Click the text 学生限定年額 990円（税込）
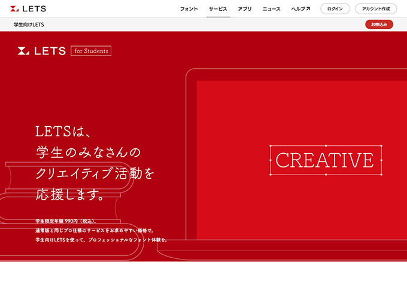Screen dimensions: 407x287 click(x=66, y=221)
